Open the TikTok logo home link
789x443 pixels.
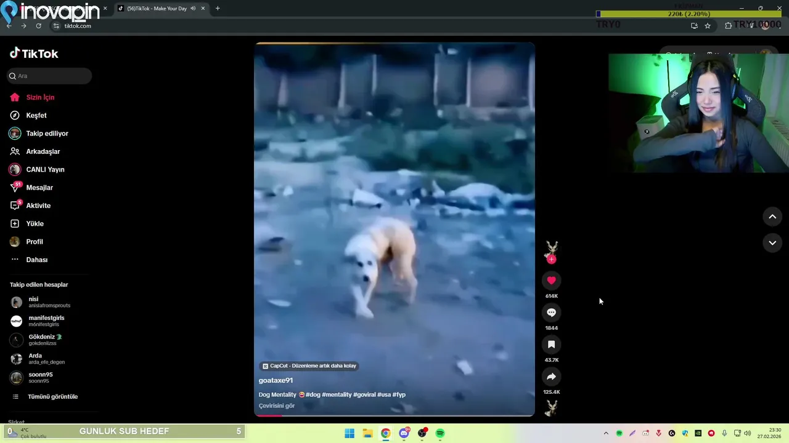(34, 54)
